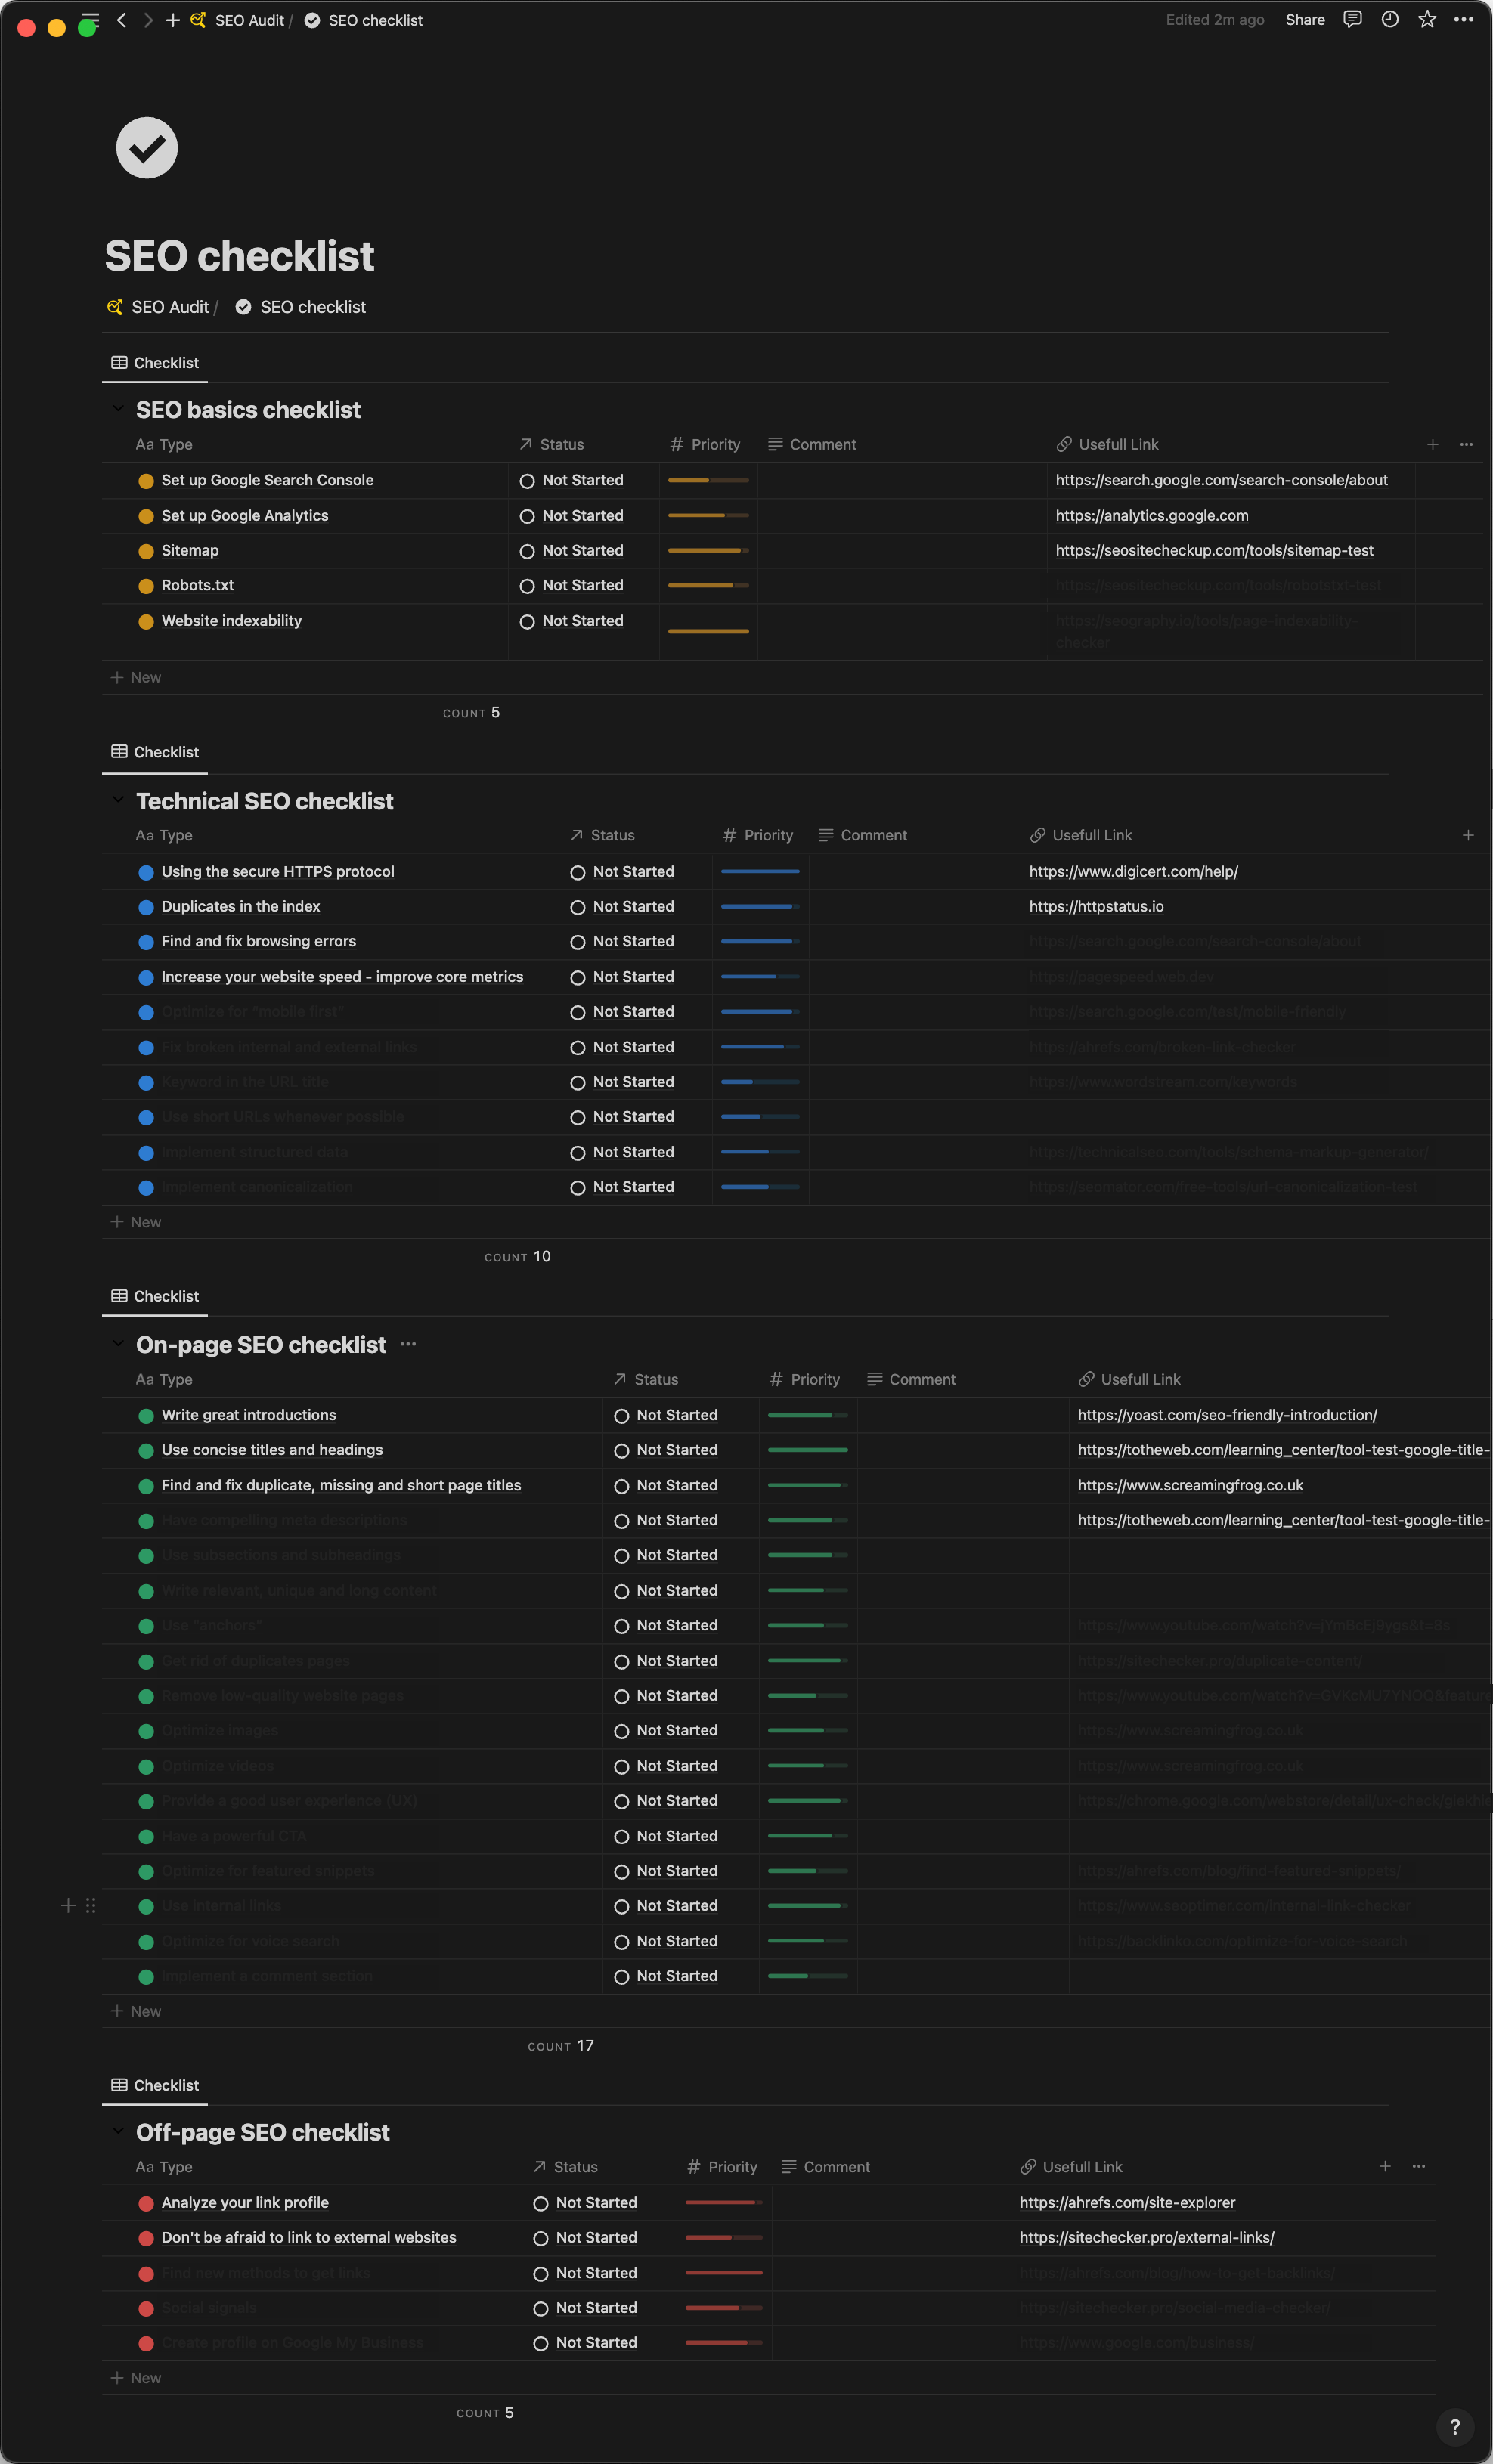The width and height of the screenshot is (1493, 2464).
Task: Toggle status circle for Duplicates in the index
Action: tap(578, 908)
